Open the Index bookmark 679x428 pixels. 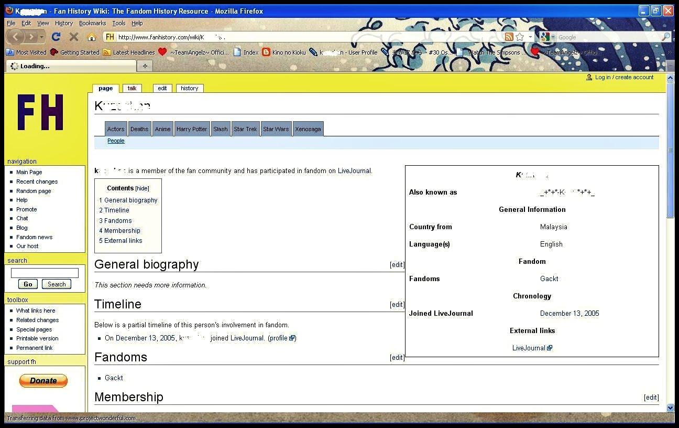(246, 52)
